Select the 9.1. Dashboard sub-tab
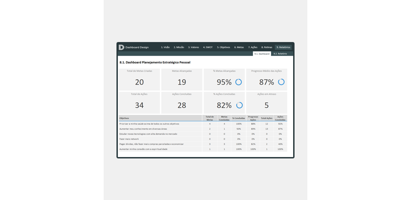This screenshot has height=200, width=411. click(262, 53)
